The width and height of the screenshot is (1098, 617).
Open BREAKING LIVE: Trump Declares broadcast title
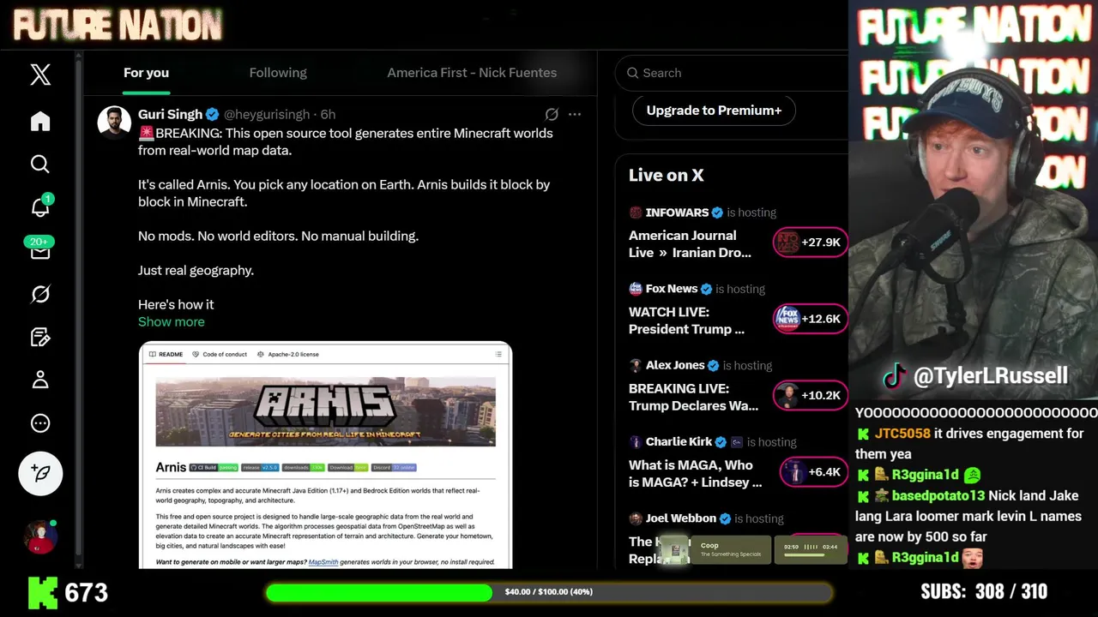point(693,397)
